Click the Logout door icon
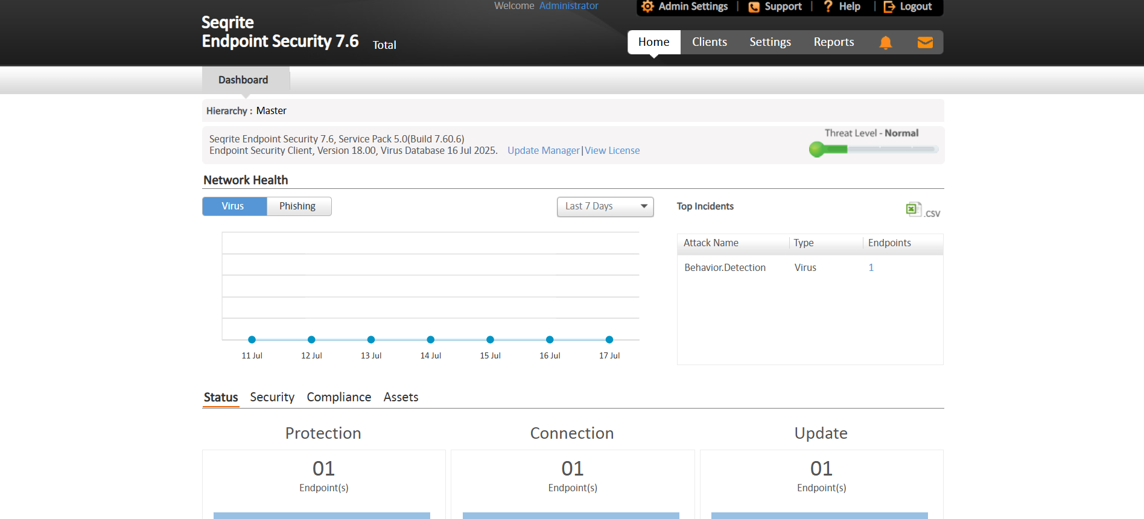This screenshot has height=519, width=1144. (x=889, y=7)
